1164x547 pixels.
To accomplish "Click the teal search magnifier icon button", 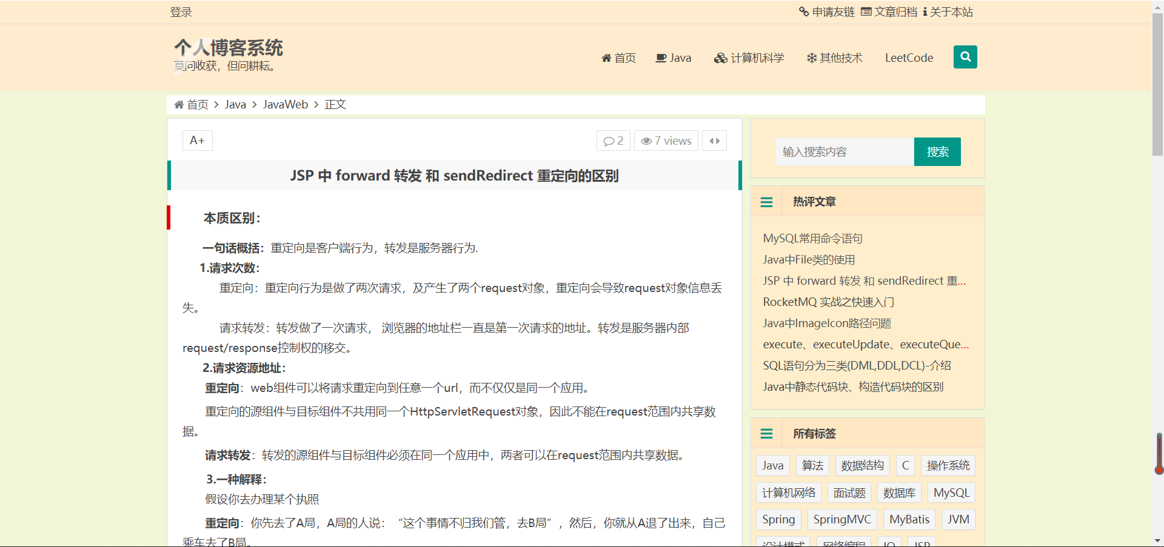I will click(965, 57).
